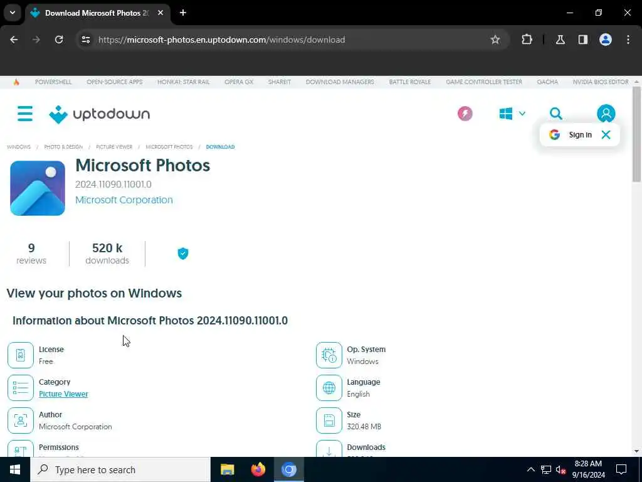This screenshot has height=482, width=642.
Task: Open tab search dropdown arrow
Action: (x=13, y=13)
